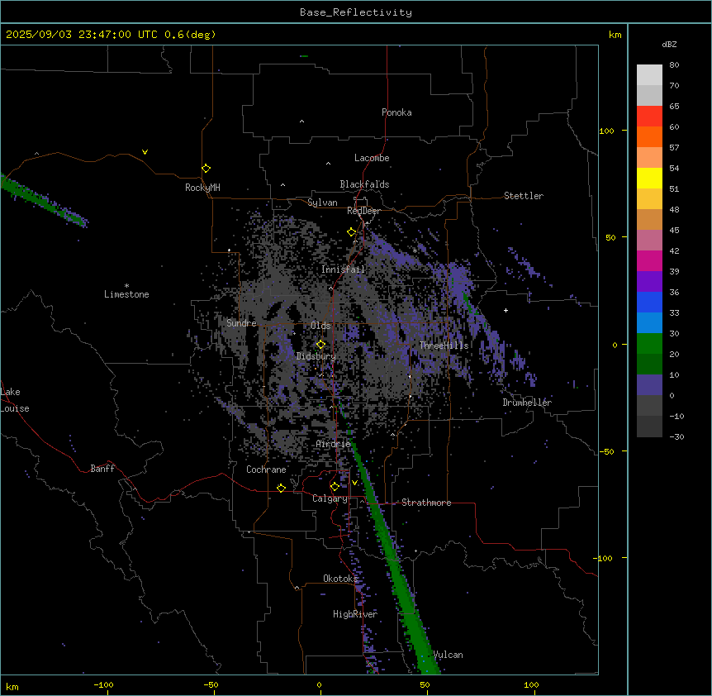Screen dimensions: 712x696
Task: Click the ThreeHills label
Action: point(444,346)
